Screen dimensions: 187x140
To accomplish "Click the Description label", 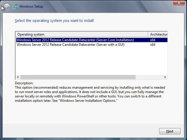I will click(24, 83).
